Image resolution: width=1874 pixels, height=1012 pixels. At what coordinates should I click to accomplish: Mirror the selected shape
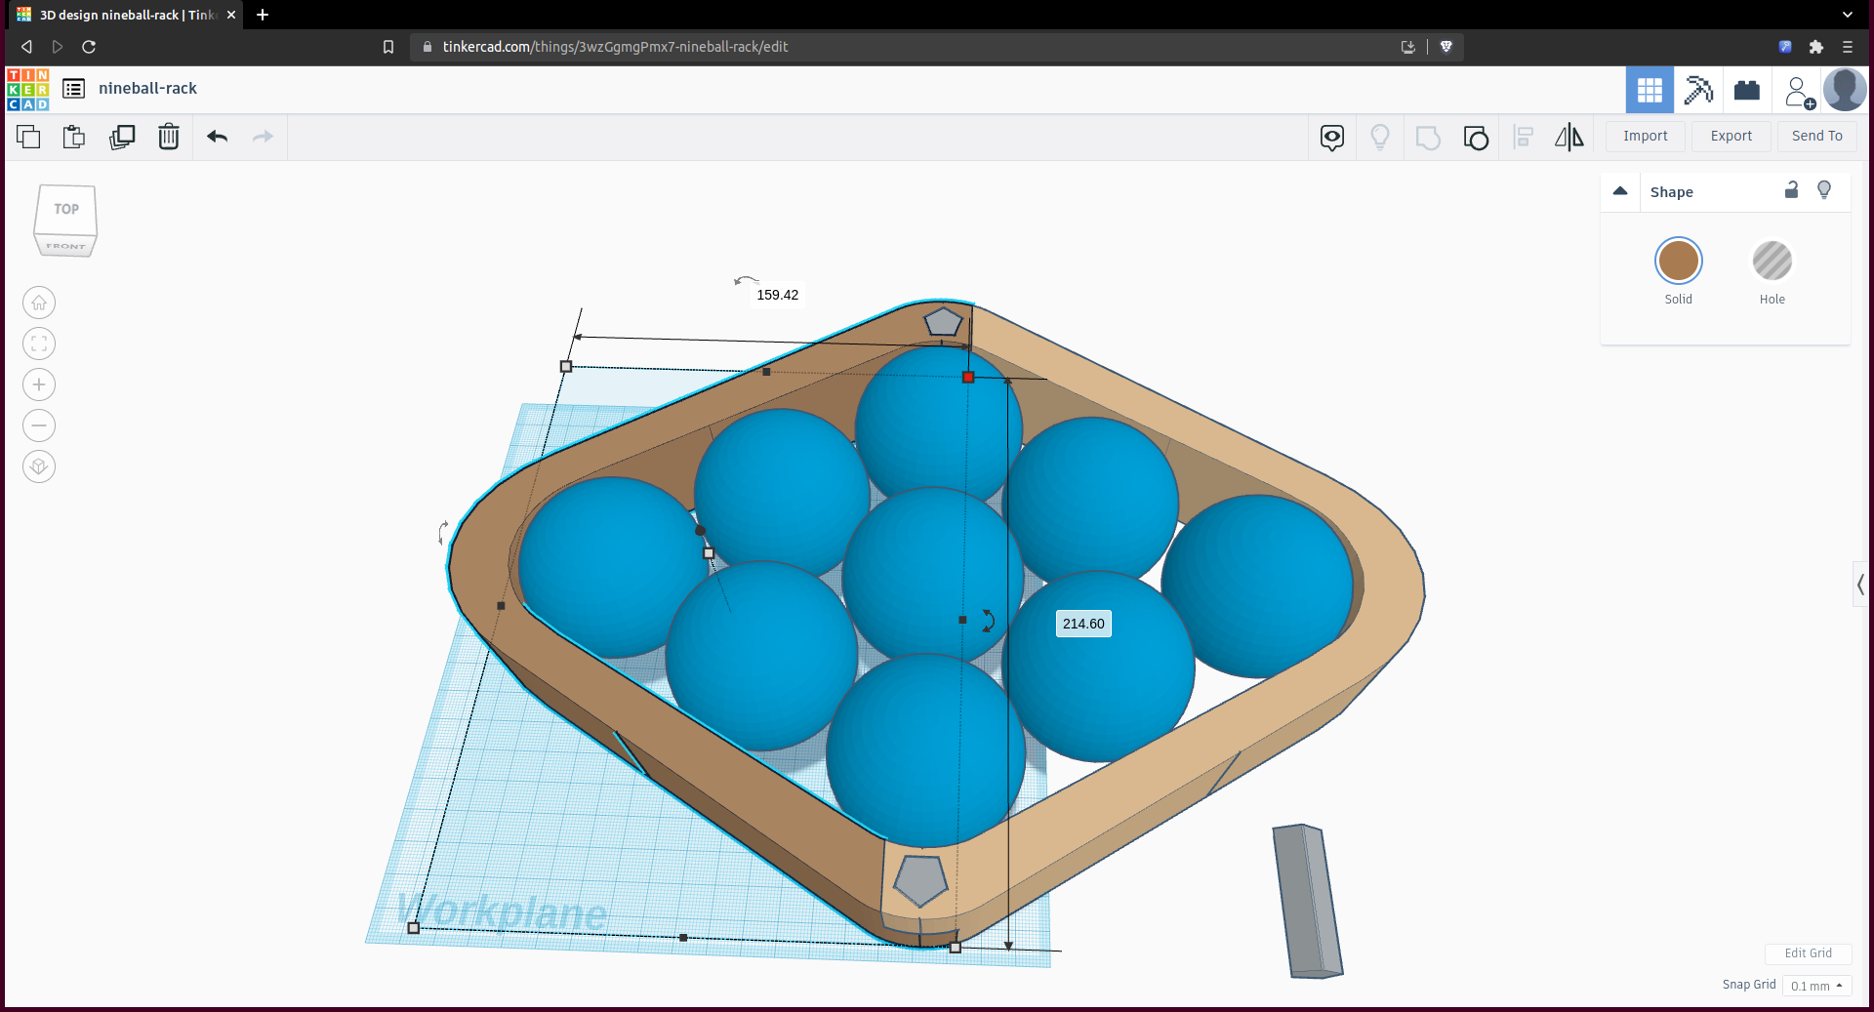point(1568,137)
